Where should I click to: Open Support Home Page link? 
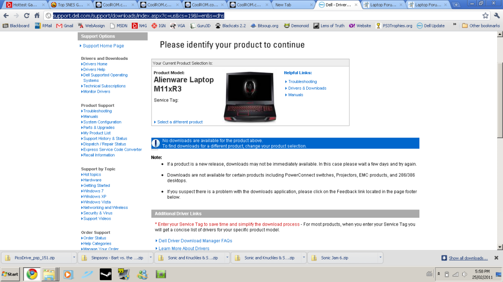coord(103,46)
